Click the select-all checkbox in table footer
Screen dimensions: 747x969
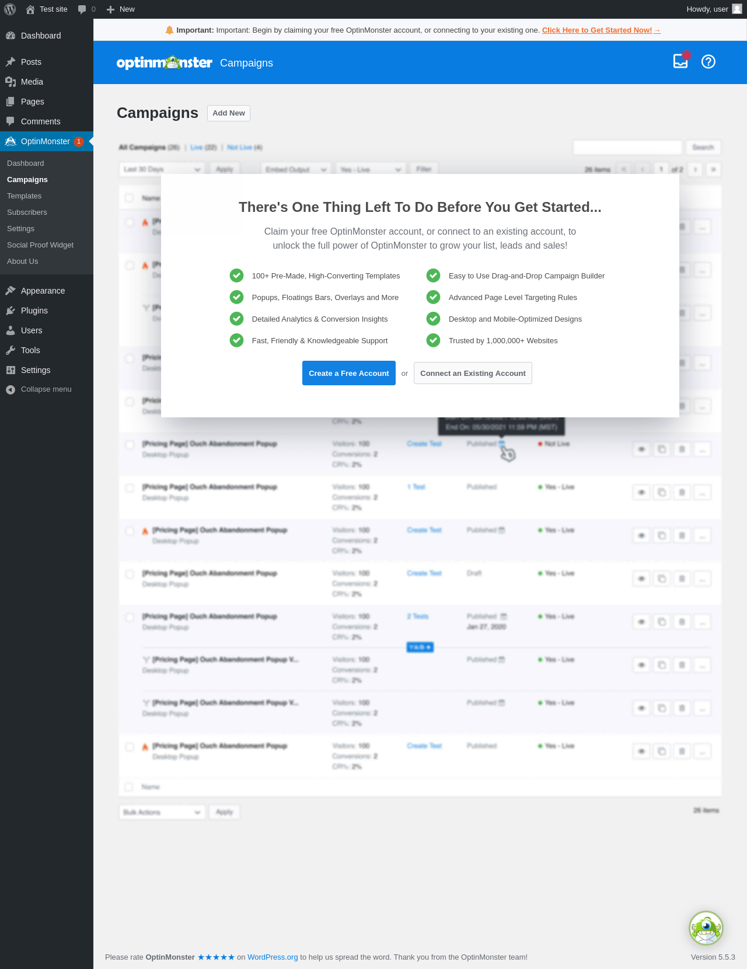click(x=129, y=787)
